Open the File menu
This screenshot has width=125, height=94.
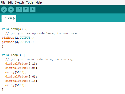3,3
